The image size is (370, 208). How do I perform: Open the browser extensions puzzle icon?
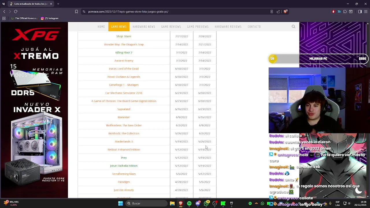pyautogui.click(x=345, y=12)
